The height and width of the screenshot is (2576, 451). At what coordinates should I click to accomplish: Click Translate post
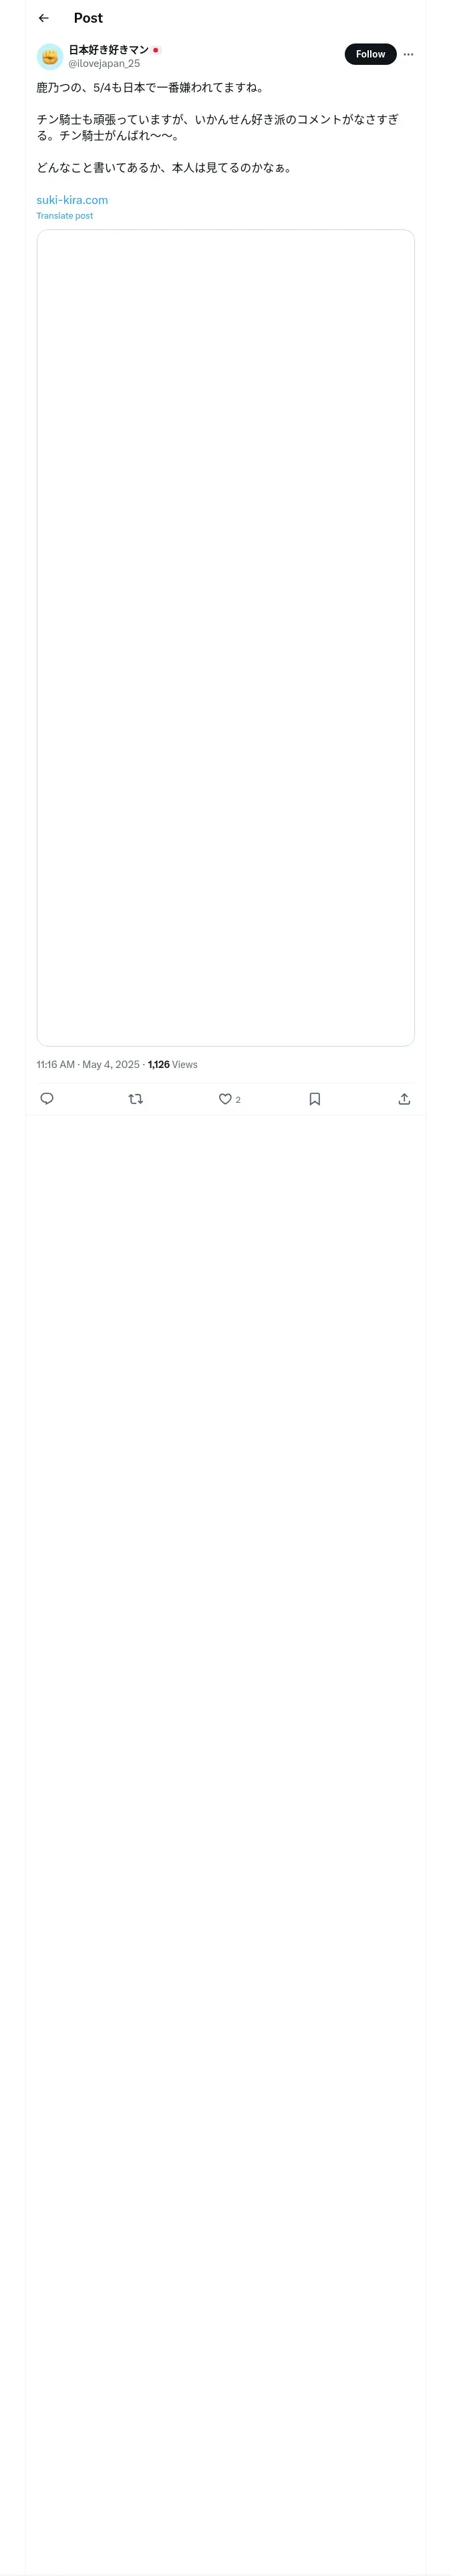[x=65, y=216]
